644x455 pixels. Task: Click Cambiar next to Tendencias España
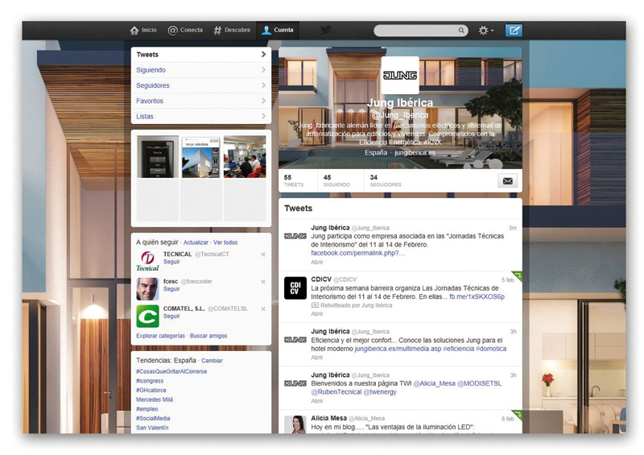212,361
